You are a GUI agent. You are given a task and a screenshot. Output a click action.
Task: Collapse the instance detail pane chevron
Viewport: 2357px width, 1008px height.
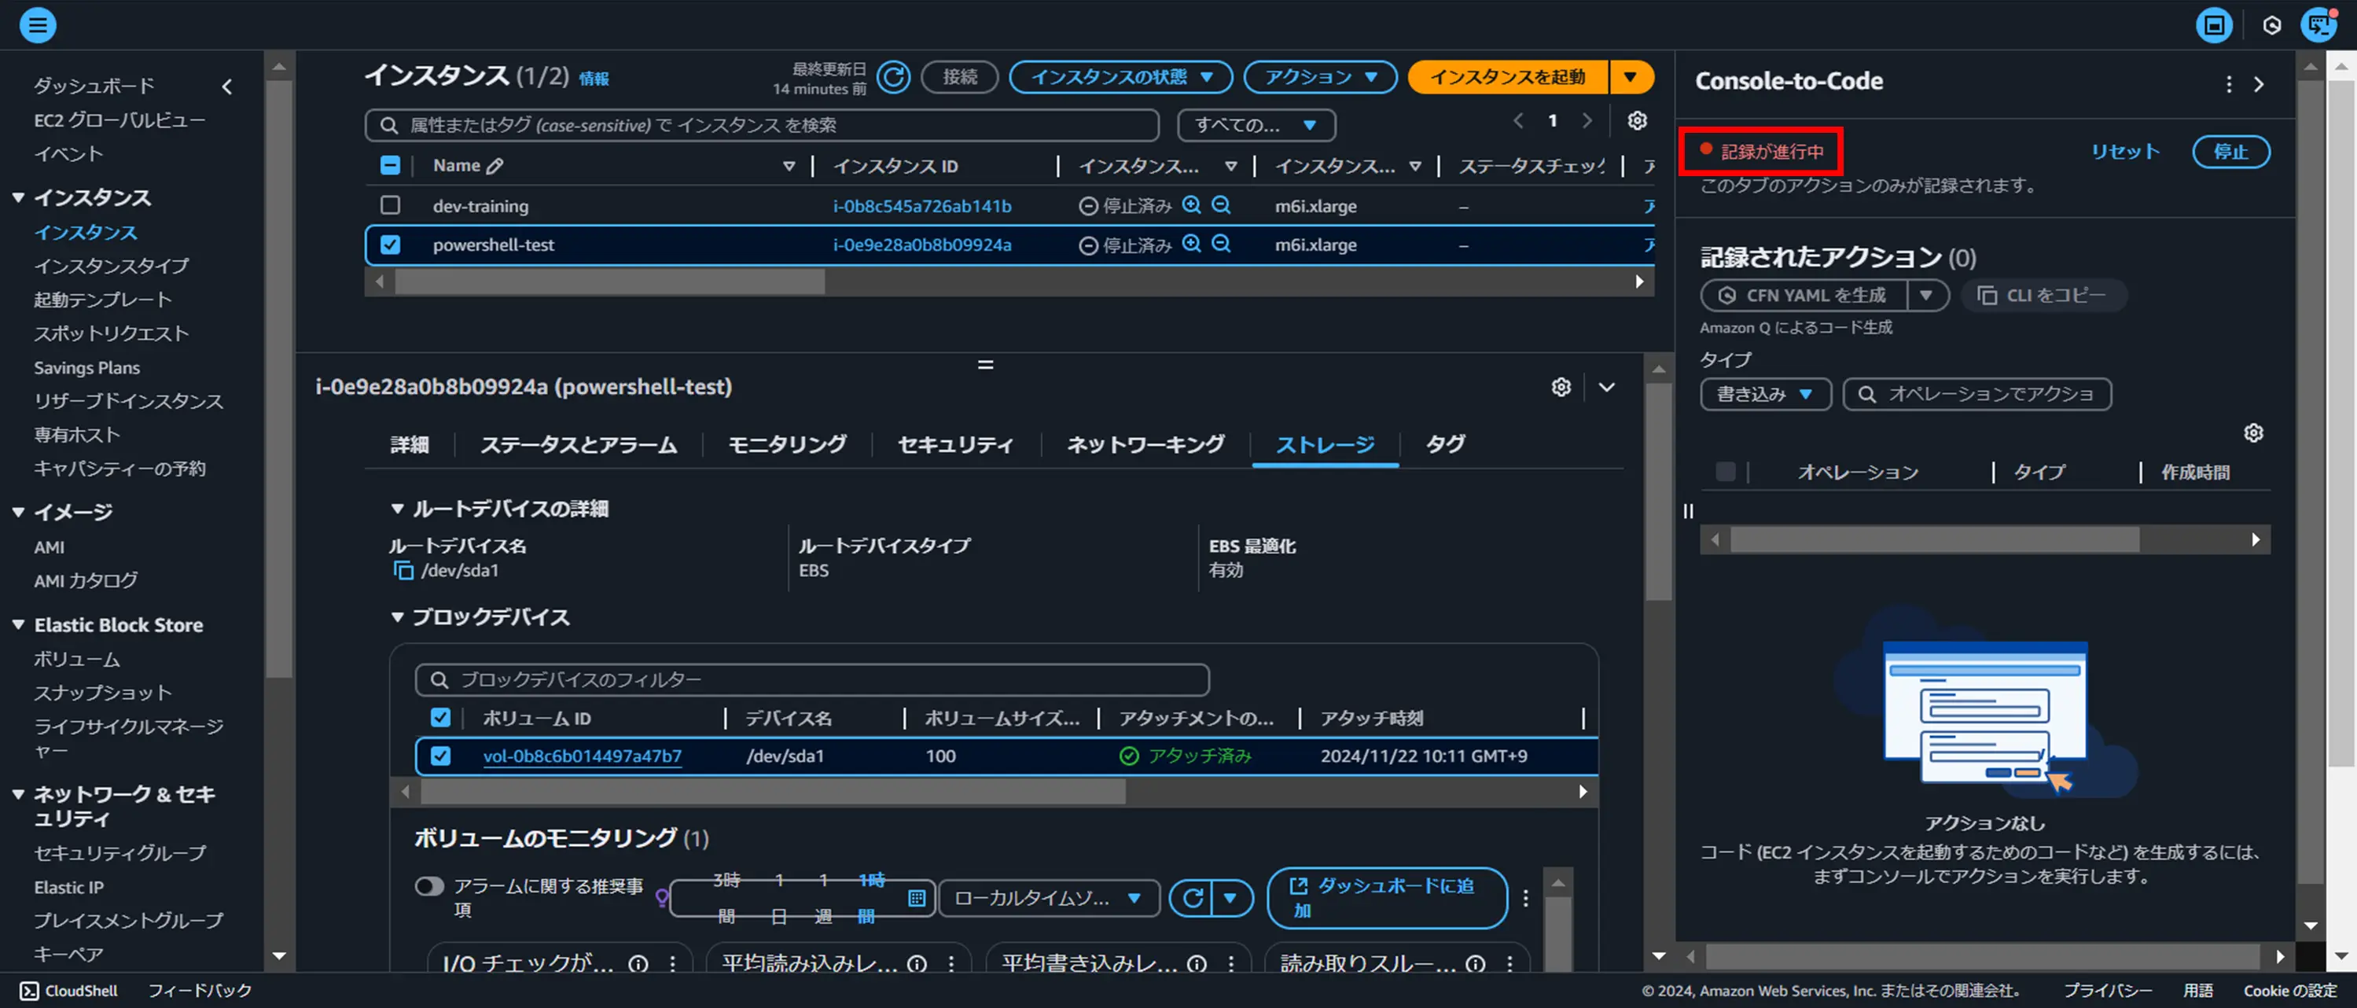click(1607, 387)
